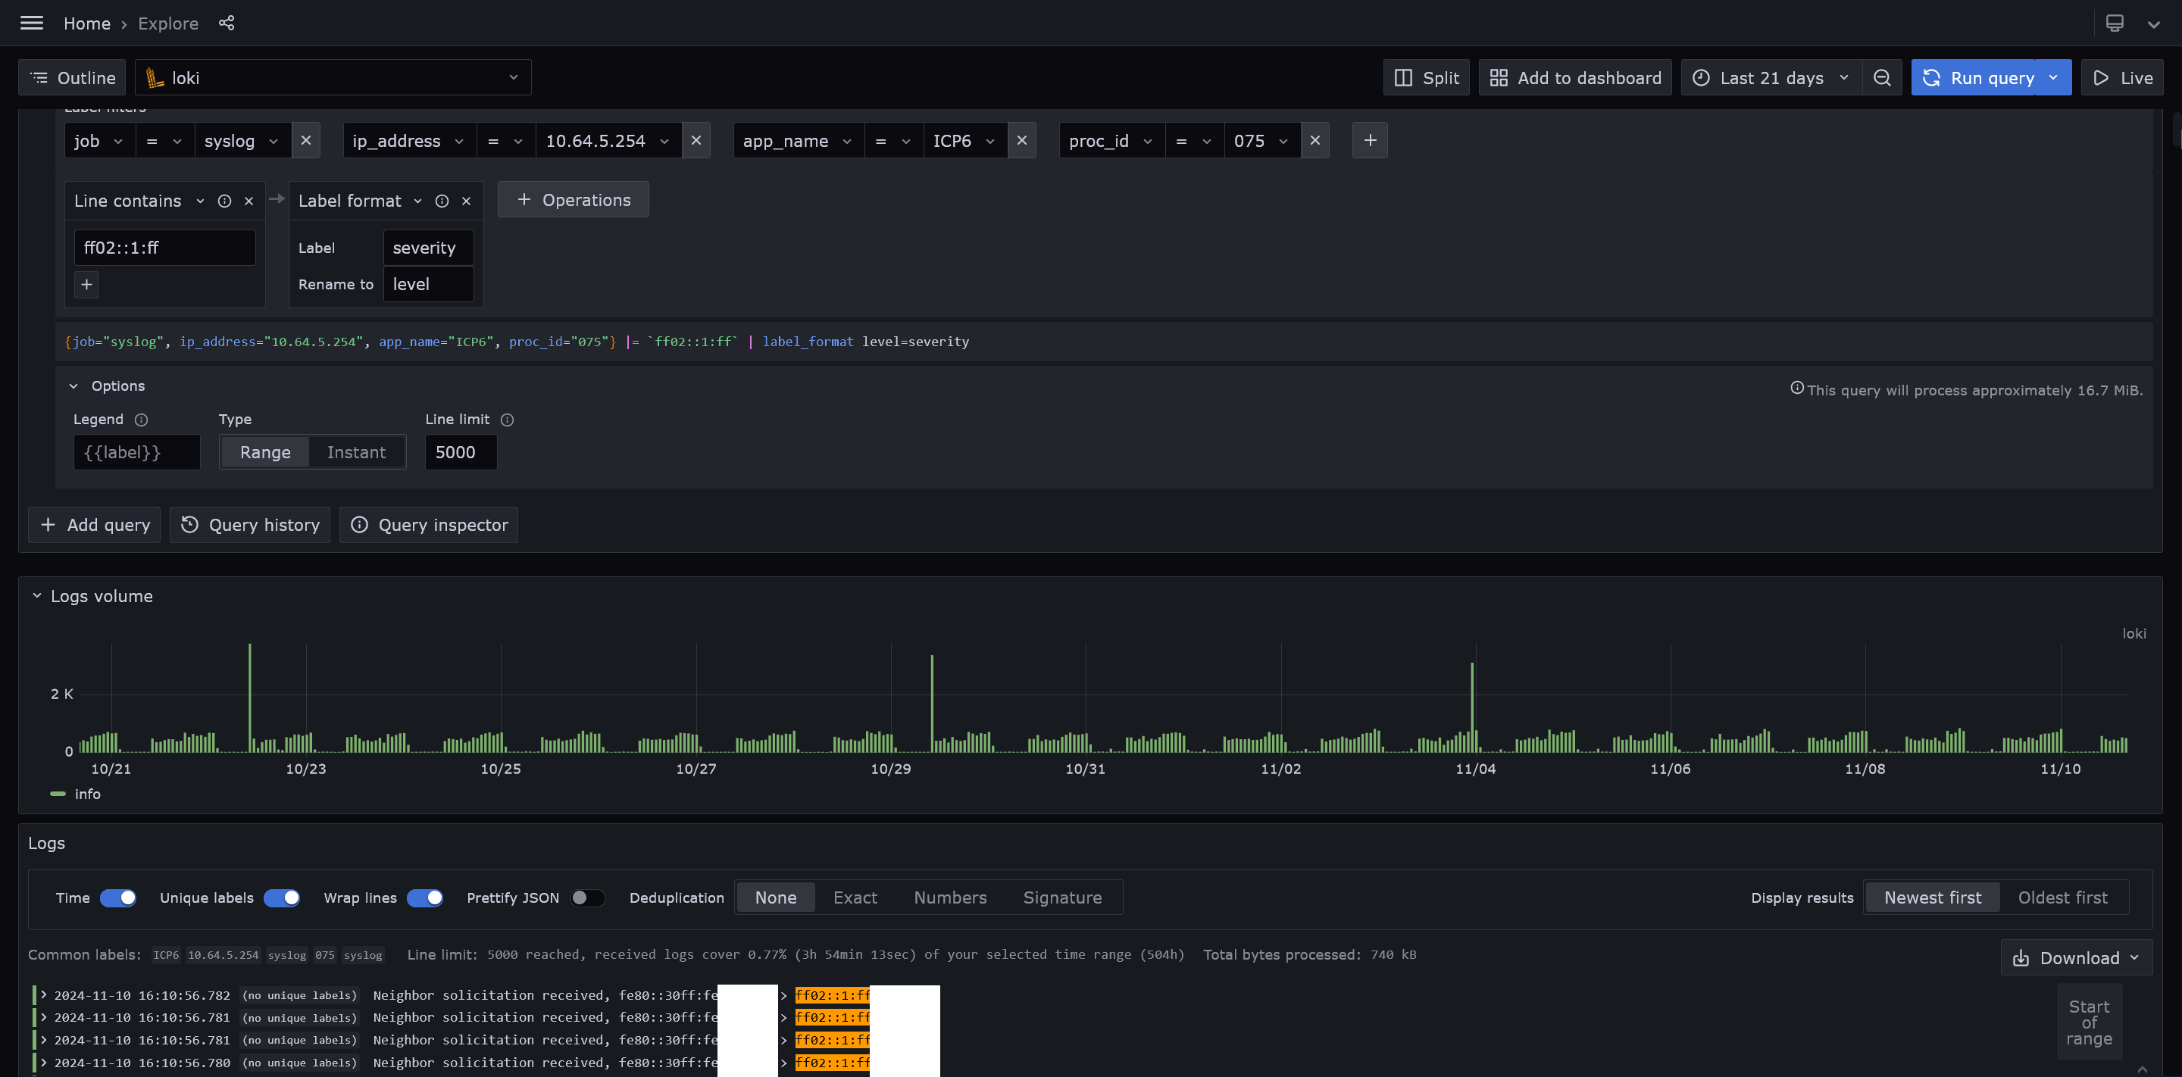Click the share icon next to Explore

227,23
